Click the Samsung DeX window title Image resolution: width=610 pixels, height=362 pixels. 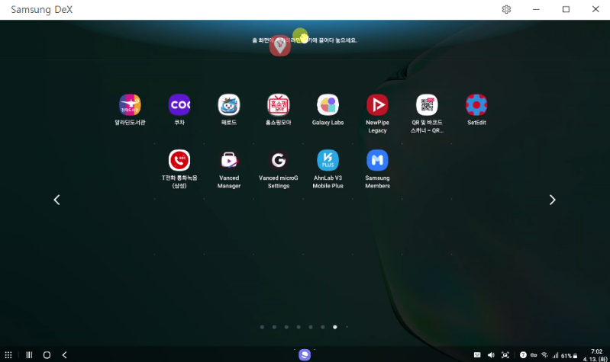point(42,10)
